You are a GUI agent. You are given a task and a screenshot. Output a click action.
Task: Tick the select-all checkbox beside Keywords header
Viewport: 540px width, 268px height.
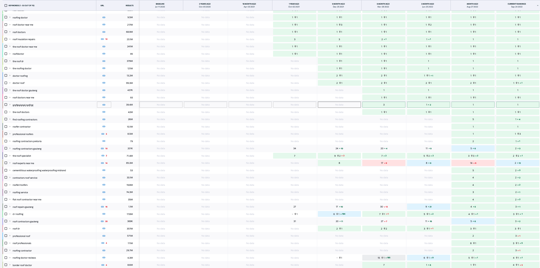(6, 6)
